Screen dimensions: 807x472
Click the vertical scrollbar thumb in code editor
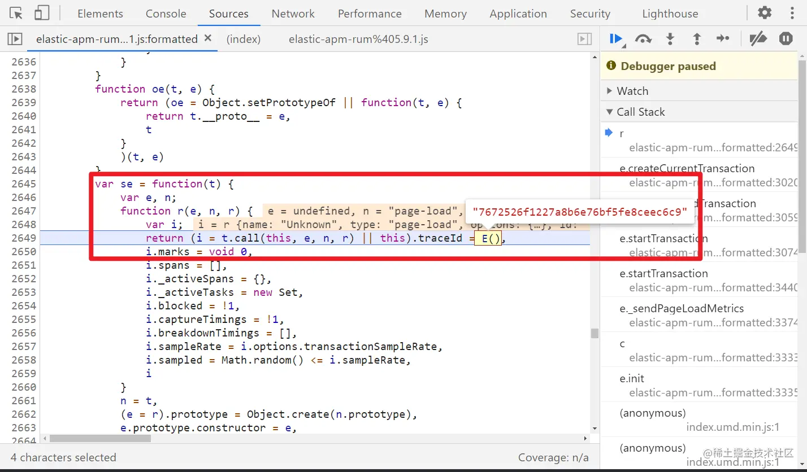pyautogui.click(x=594, y=333)
